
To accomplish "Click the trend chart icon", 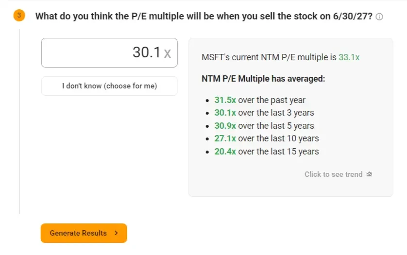I will click(x=369, y=174).
